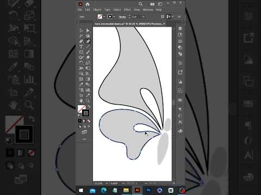Select the Eyedropper tool

point(81,84)
